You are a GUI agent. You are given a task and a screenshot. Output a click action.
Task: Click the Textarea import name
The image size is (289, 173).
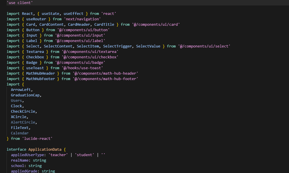[35, 52]
